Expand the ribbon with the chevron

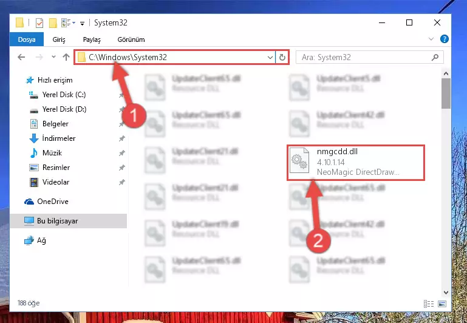pos(431,39)
